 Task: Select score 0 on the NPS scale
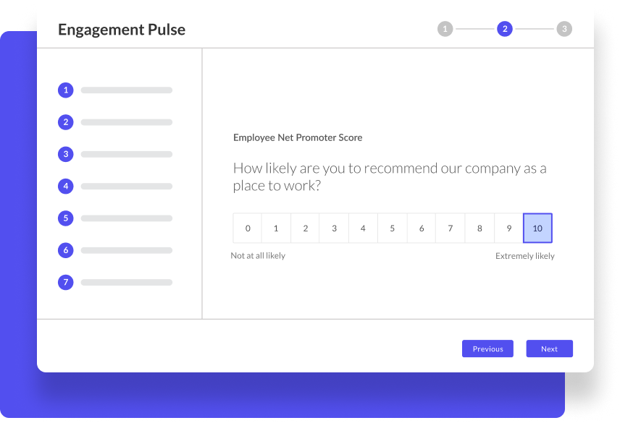[247, 228]
